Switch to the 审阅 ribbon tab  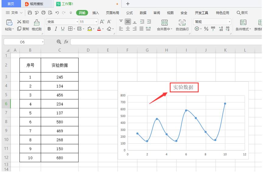coord(157,13)
